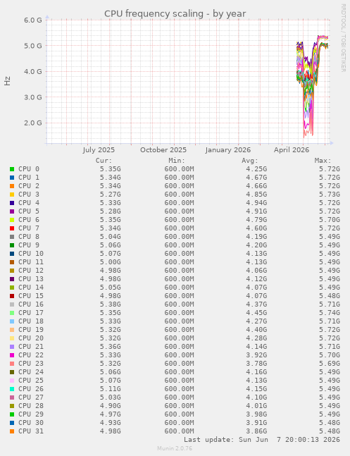
Task: Click the 'CPU 21' legend label
Action: (x=31, y=346)
